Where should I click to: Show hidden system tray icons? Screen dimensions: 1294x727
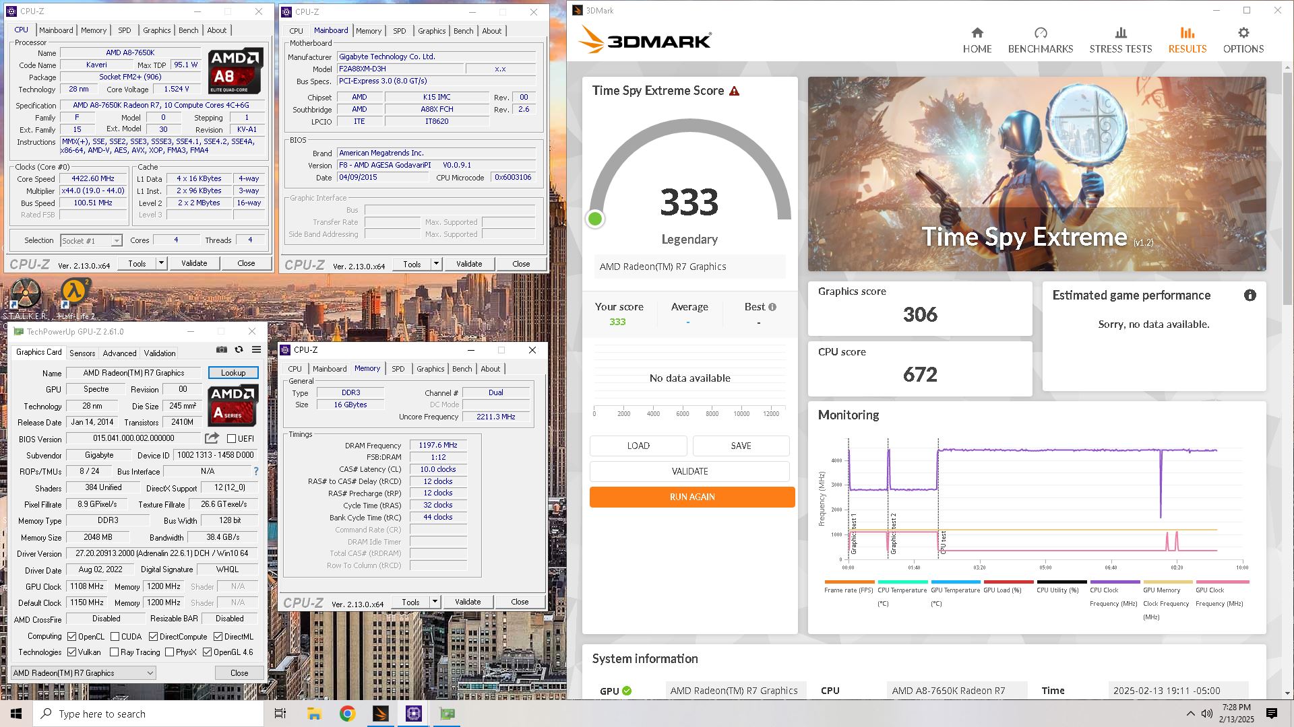[1190, 714]
